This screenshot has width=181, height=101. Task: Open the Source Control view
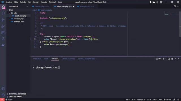click(3, 20)
